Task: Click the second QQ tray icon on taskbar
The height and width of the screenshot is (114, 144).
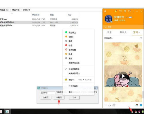Action: click(x=136, y=112)
